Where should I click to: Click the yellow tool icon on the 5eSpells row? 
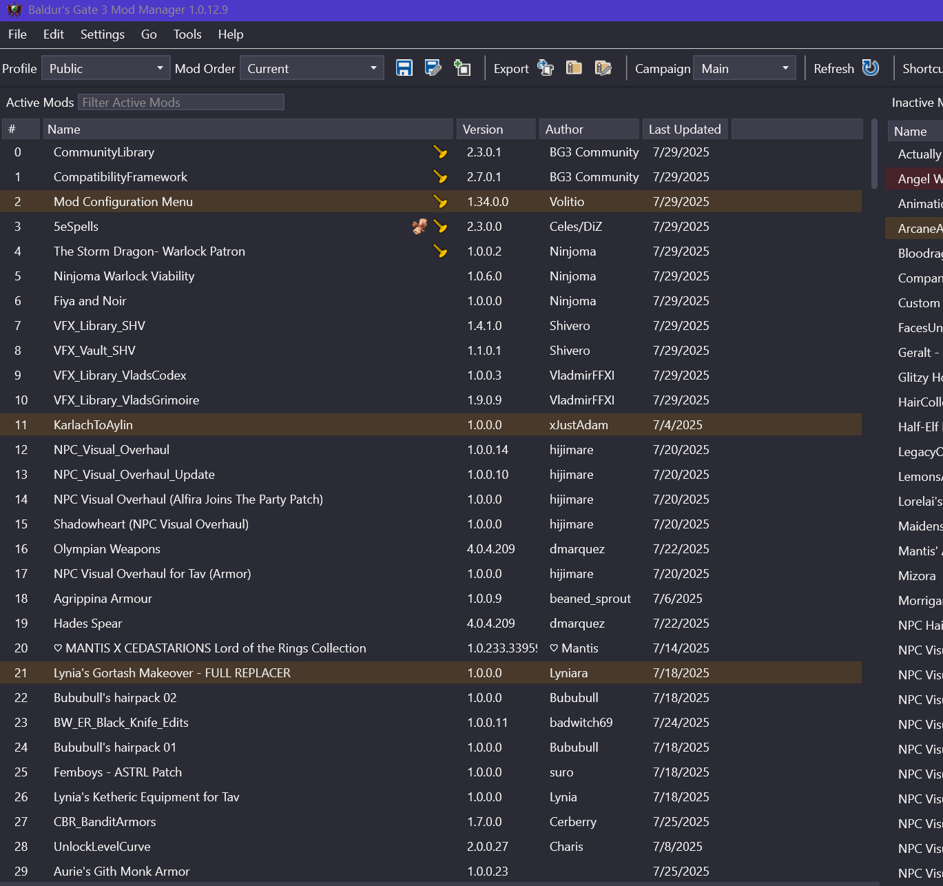(x=440, y=227)
